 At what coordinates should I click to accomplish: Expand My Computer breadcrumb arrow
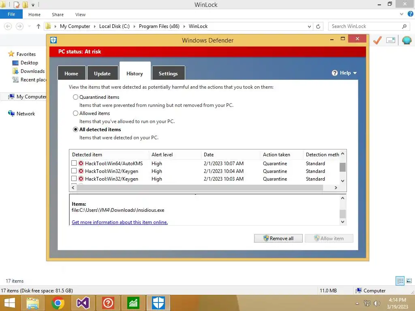(x=94, y=26)
